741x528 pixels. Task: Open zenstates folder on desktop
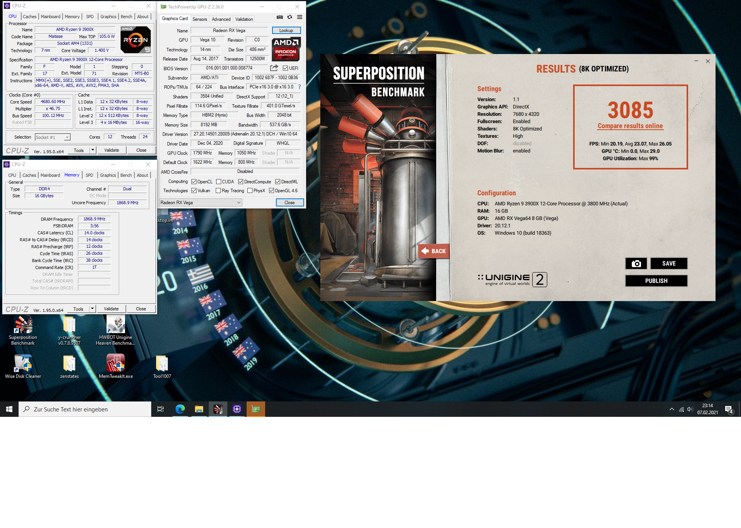tap(69, 366)
